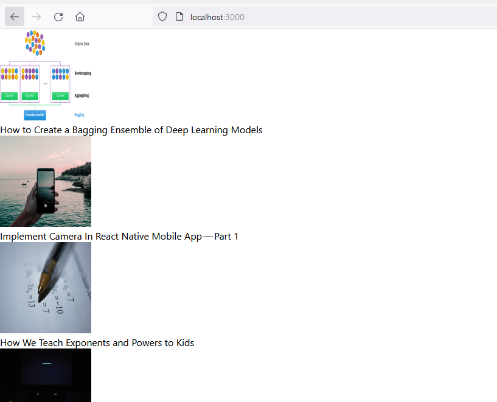
Task: Click the greyed Forward arrow button
Action: [36, 17]
